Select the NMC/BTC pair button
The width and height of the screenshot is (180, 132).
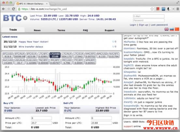[90, 55]
